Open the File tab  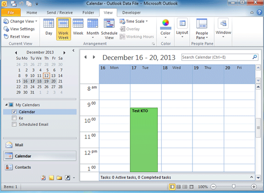coord(11,13)
